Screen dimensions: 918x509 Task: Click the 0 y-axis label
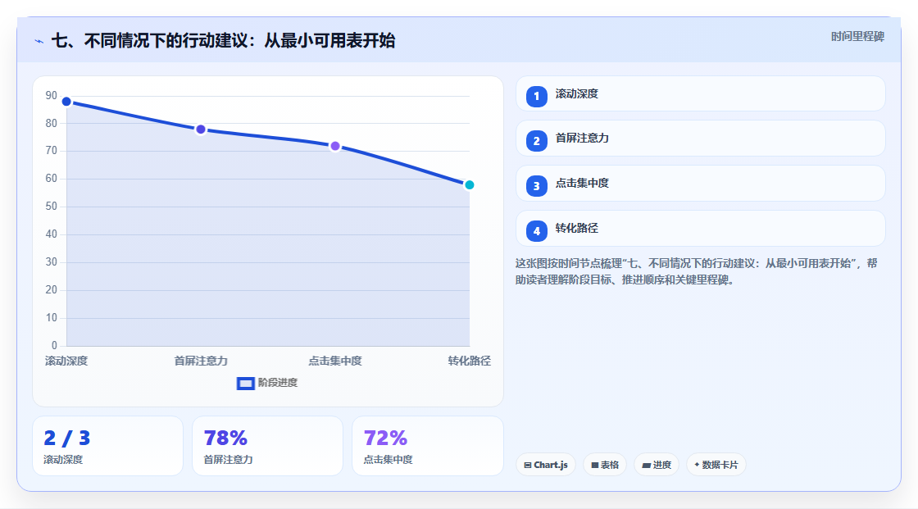(54, 346)
